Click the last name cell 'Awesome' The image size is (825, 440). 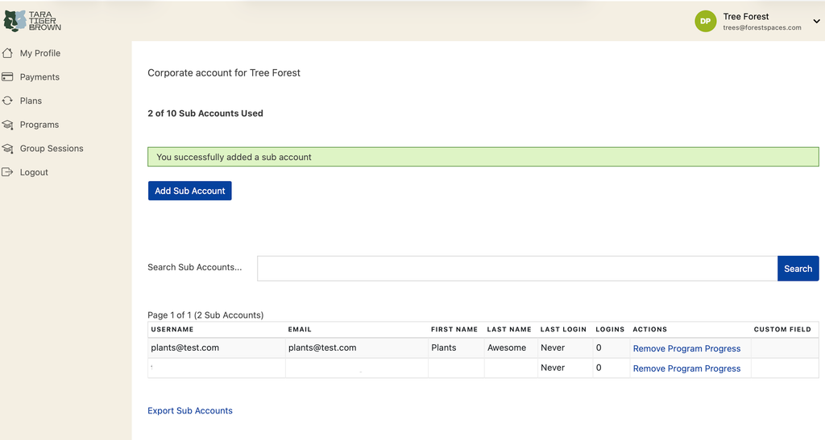click(507, 347)
